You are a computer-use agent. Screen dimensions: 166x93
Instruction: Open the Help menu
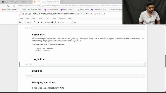[70, 19]
